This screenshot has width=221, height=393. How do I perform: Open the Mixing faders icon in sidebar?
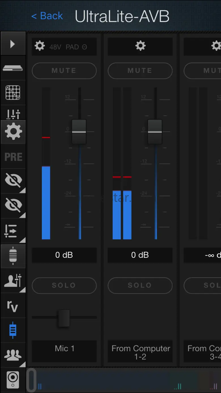(x=13, y=114)
